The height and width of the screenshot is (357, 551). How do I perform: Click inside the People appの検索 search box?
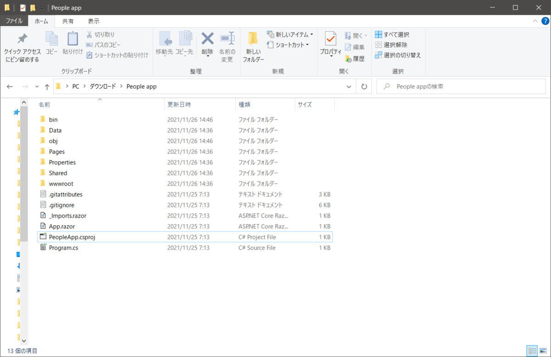point(459,86)
